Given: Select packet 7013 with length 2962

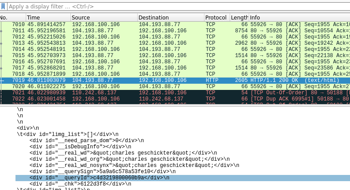Looking at the screenshot, I should click(x=175, y=43).
